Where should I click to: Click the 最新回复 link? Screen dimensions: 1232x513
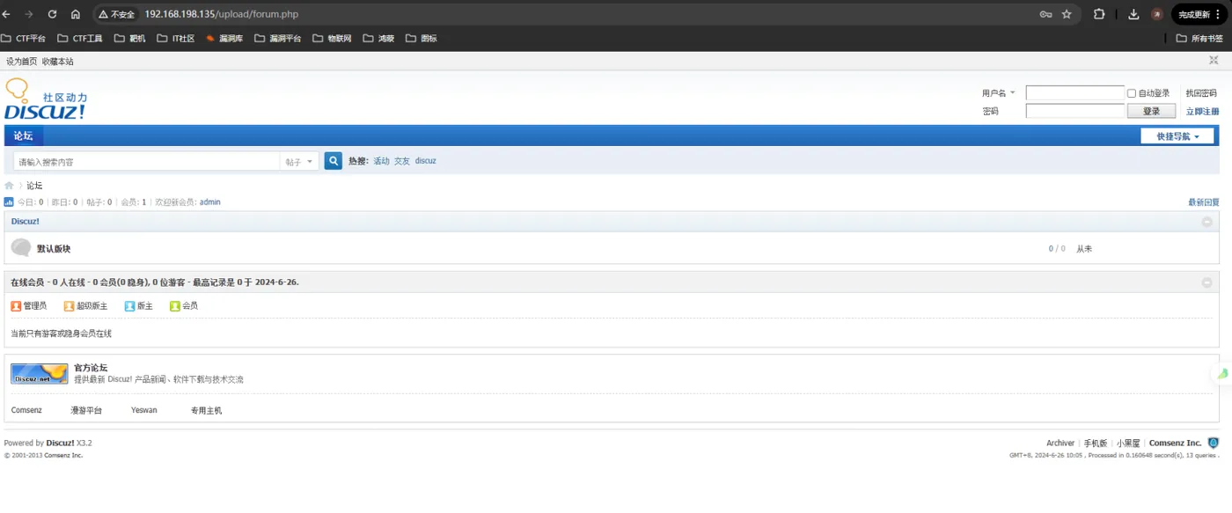[x=1204, y=202]
